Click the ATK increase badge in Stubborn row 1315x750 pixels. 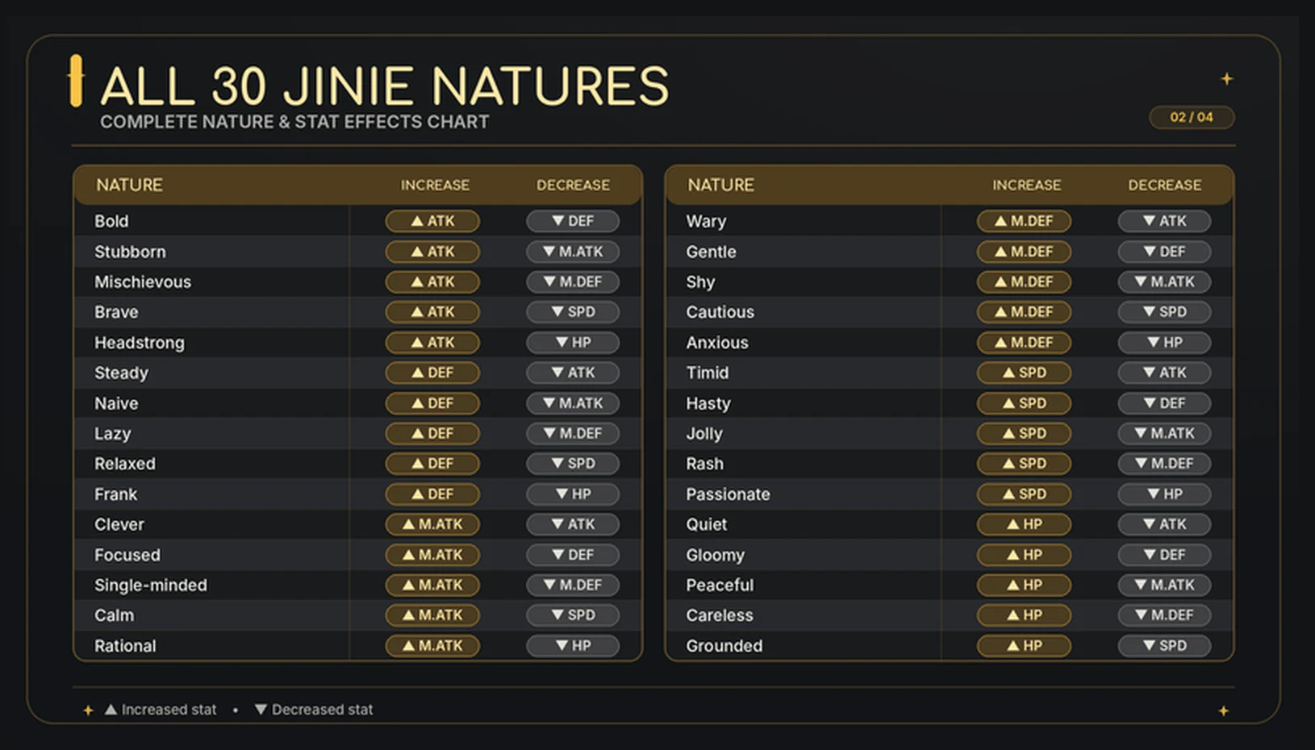point(432,252)
